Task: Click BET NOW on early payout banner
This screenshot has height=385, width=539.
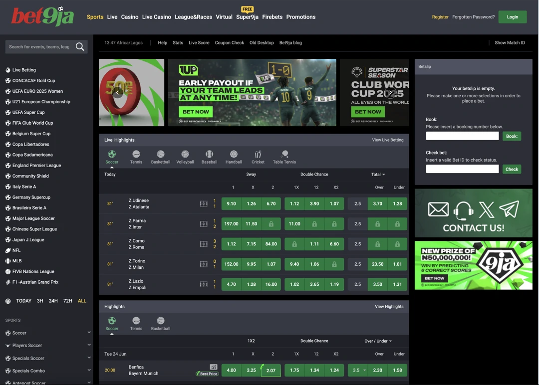Action: pos(196,112)
